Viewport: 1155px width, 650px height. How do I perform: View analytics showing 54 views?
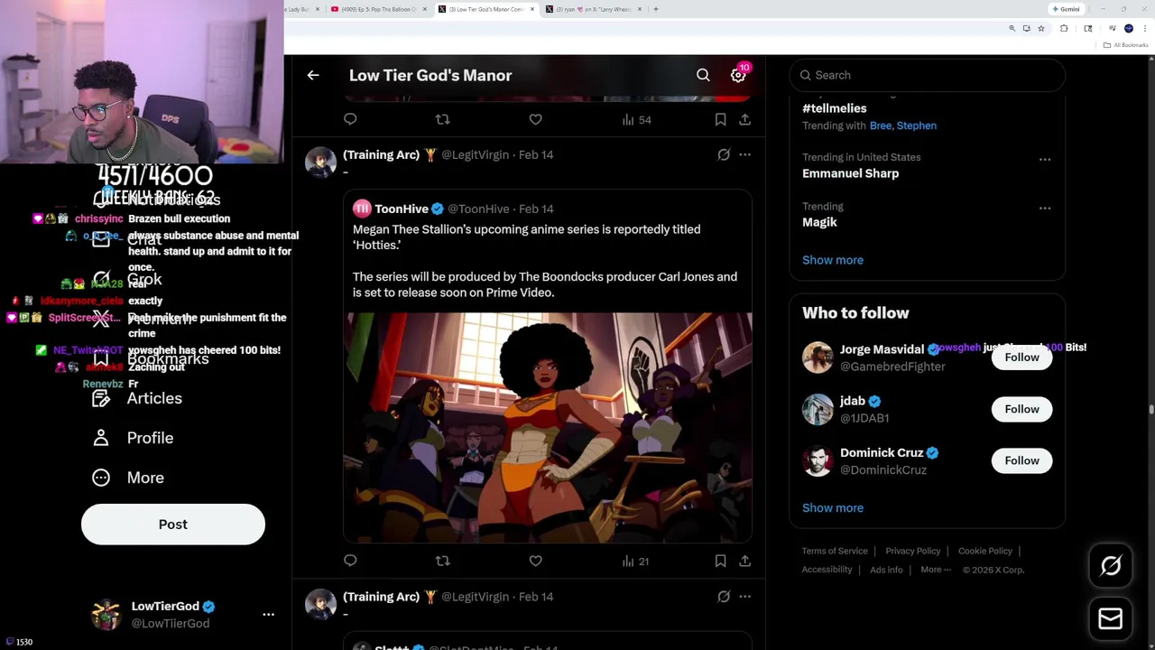636,119
